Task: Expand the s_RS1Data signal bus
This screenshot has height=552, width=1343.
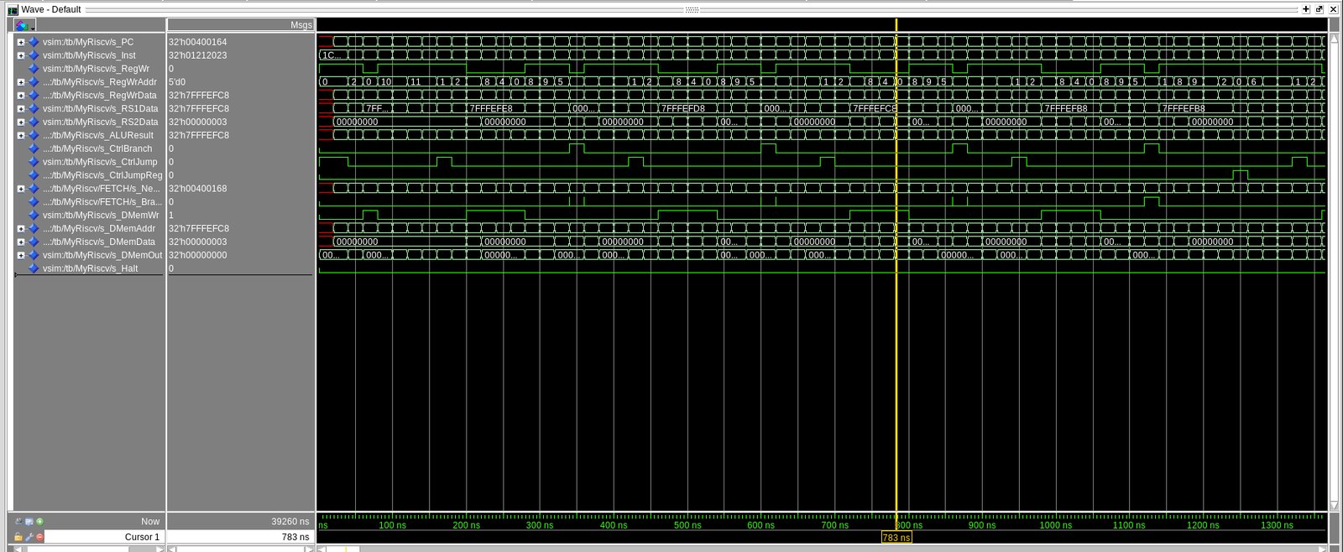Action: pos(21,109)
